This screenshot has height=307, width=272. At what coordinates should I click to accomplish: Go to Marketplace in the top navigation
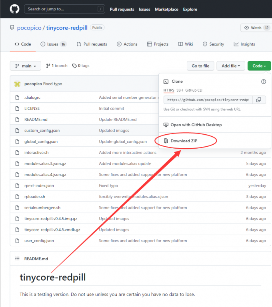[x=166, y=10]
